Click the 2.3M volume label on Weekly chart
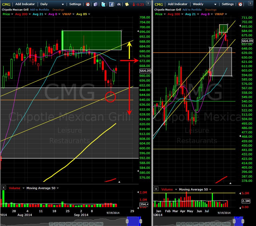 pyautogui.click(x=246, y=201)
